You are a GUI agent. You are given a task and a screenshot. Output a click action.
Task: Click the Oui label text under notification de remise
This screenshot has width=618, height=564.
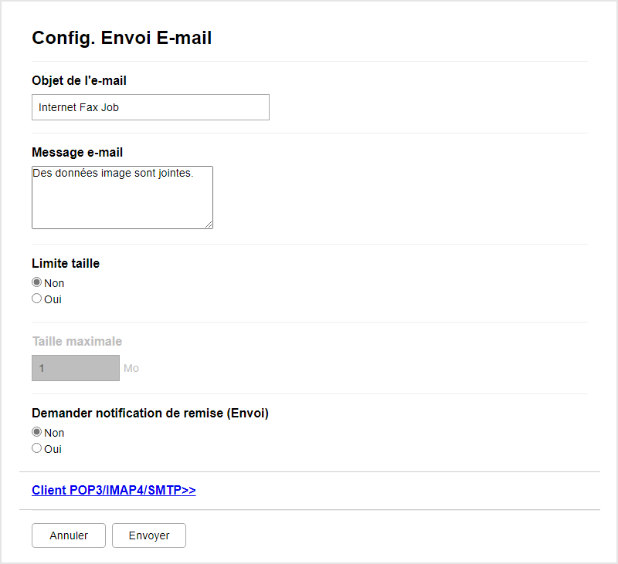(53, 449)
